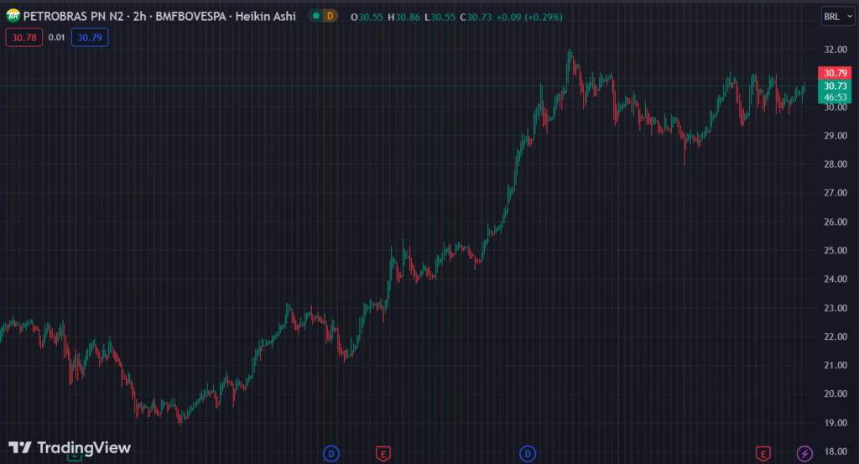Viewport: 859px width, 464px height.
Task: Click the PETROBRAS PN N2 symbol title
Action: 74,16
